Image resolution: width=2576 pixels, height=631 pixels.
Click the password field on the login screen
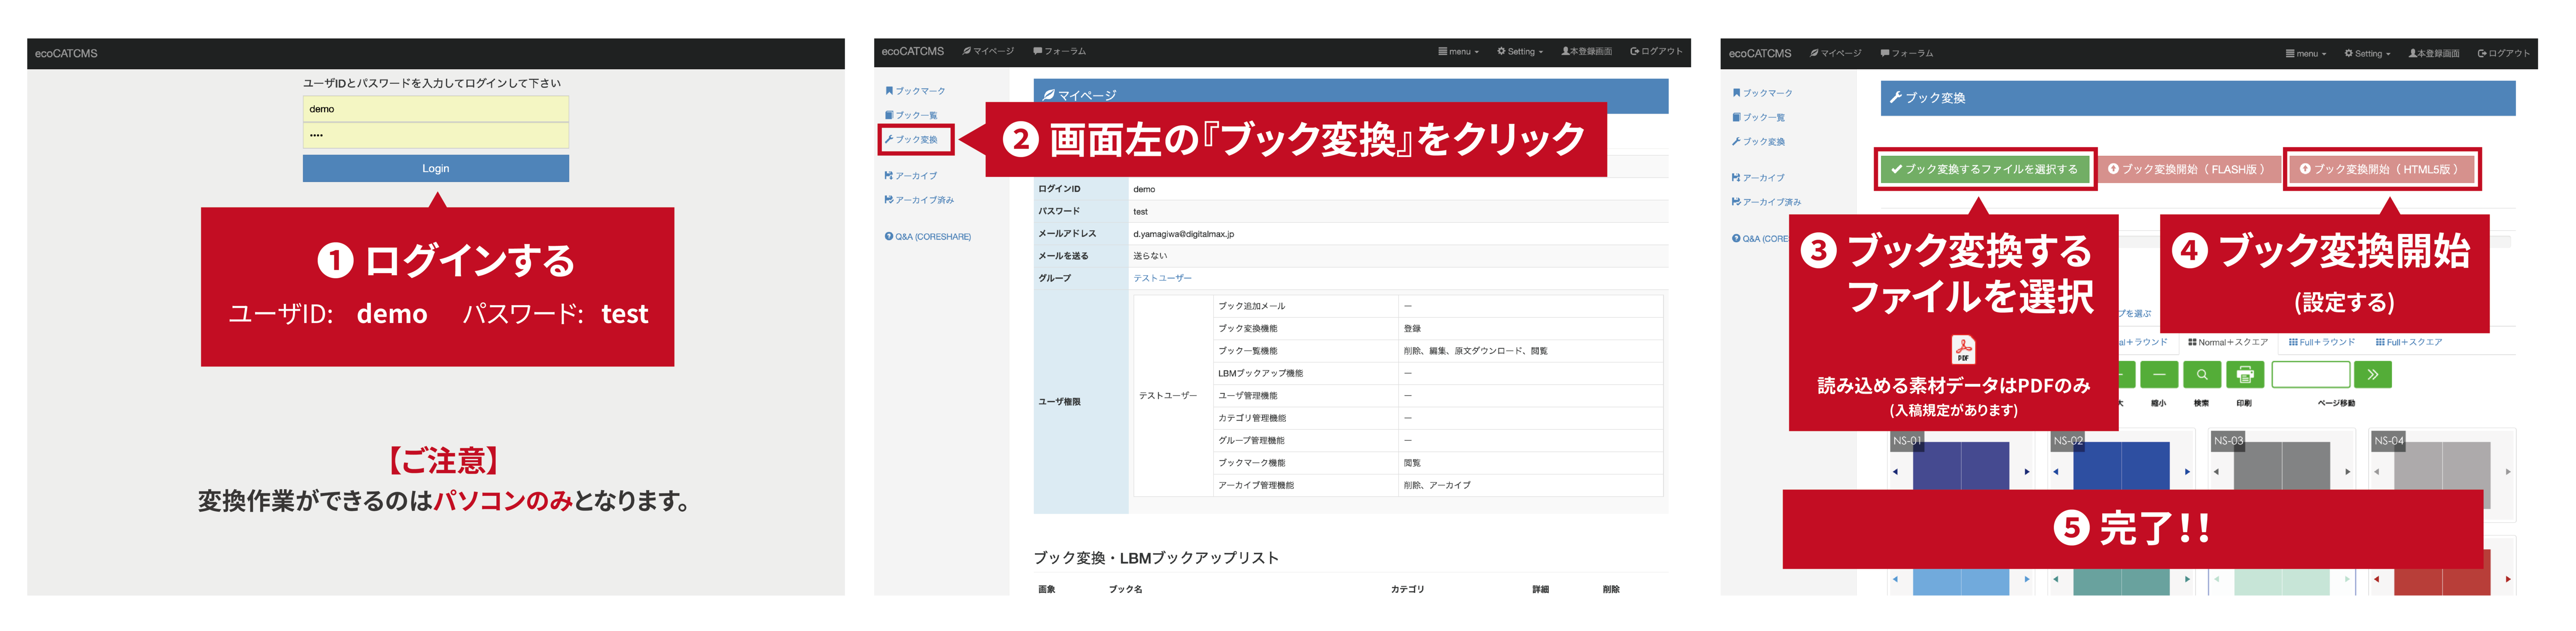click(x=436, y=135)
